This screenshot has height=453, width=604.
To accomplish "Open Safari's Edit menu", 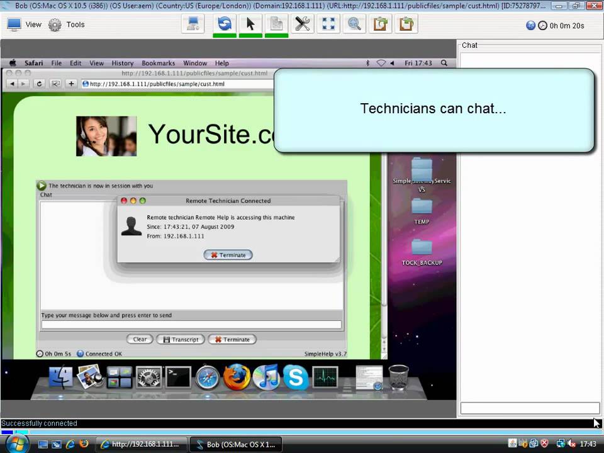I will point(75,63).
